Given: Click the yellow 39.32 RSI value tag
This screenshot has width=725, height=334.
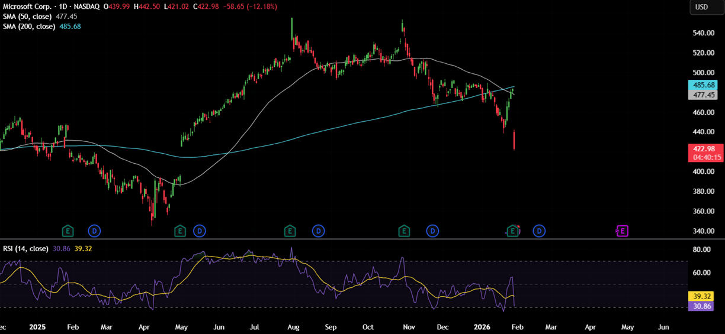Looking at the screenshot, I should click(705, 296).
